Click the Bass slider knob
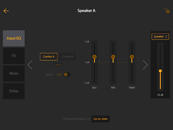Screen dimensions: 173x130 click(x=95, y=57)
